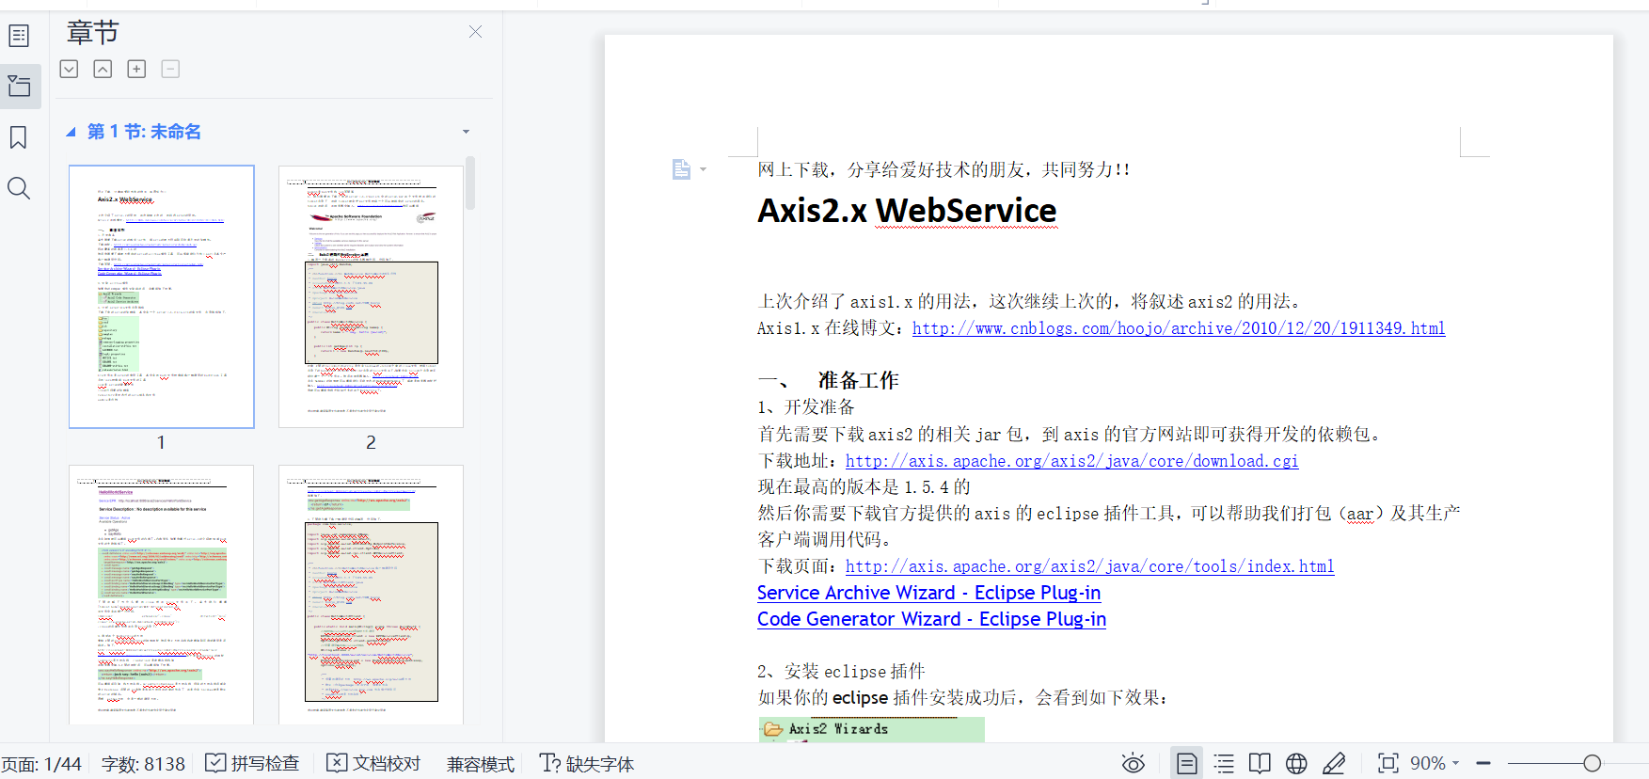Open the bookmarks sidebar icon
Viewport: 1649px width, 779px height.
click(x=19, y=137)
